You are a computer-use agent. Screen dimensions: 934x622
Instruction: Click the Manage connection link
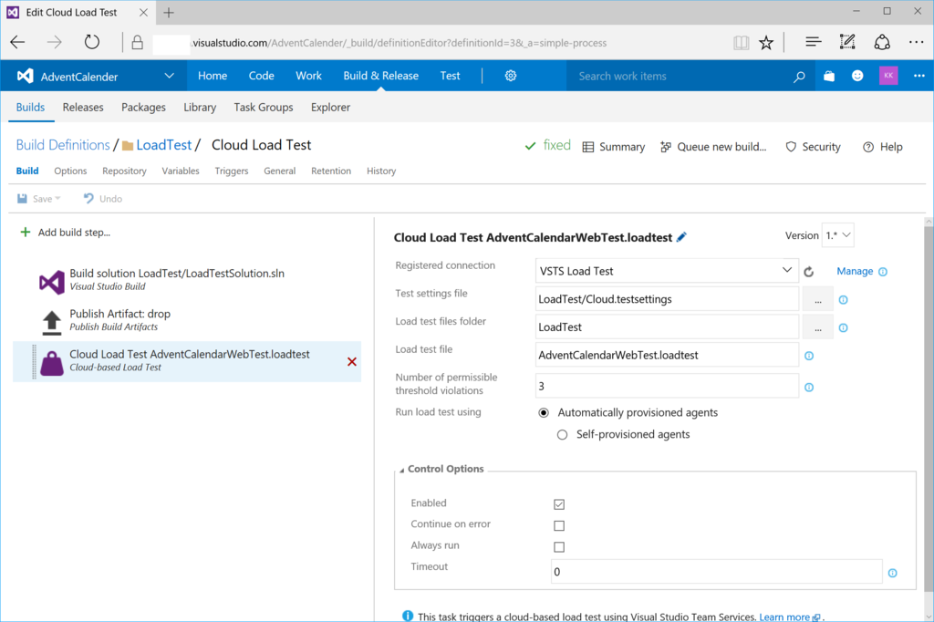pyautogui.click(x=855, y=271)
